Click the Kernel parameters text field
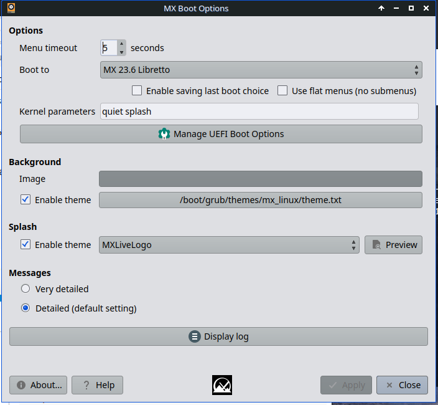The width and height of the screenshot is (438, 405). pos(258,112)
